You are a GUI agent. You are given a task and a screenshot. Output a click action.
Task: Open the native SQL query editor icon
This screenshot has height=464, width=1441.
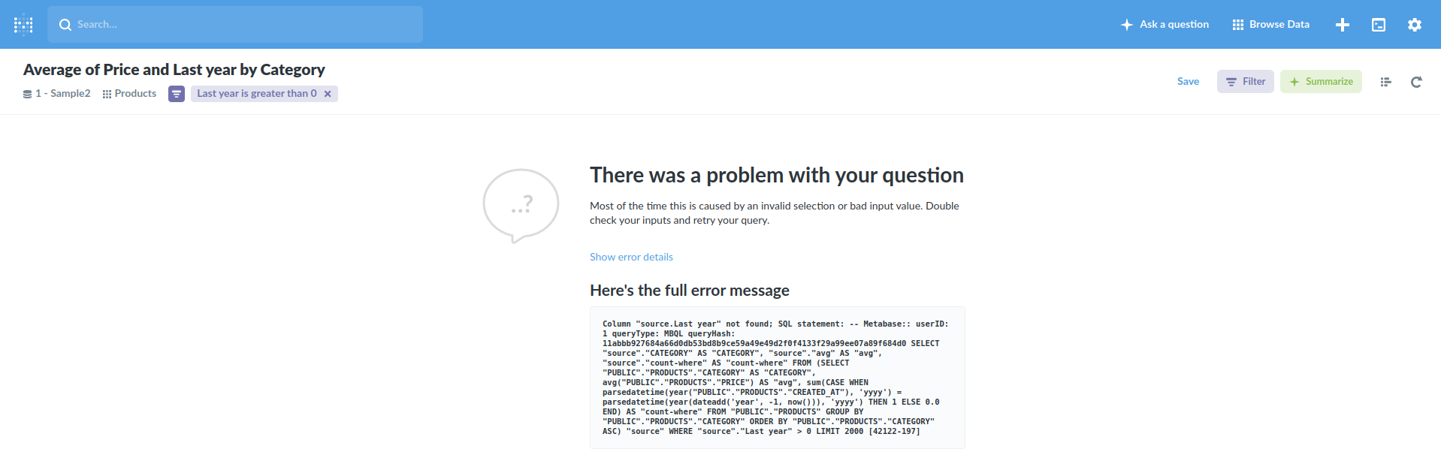point(1379,24)
